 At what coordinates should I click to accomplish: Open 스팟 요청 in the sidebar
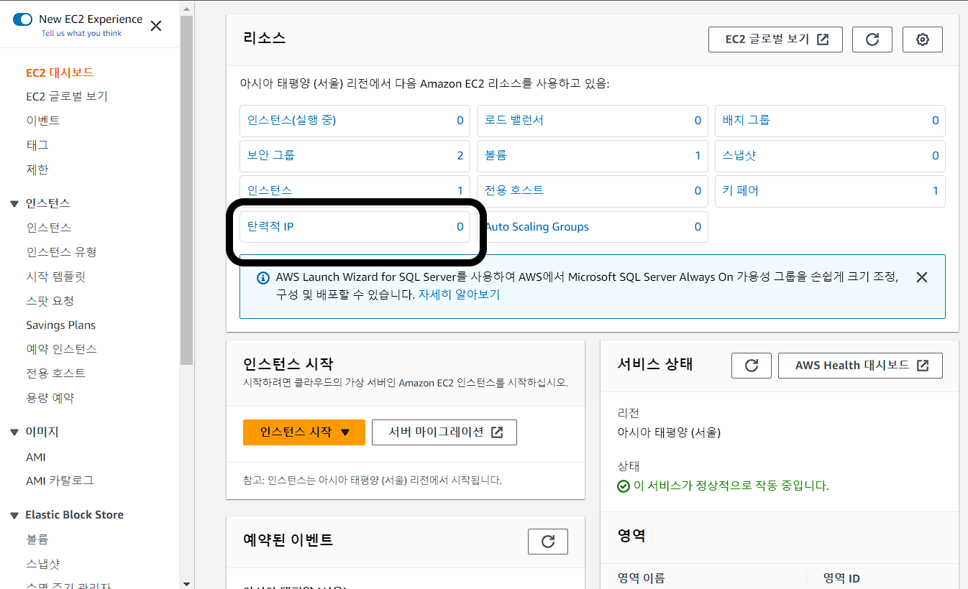(50, 301)
